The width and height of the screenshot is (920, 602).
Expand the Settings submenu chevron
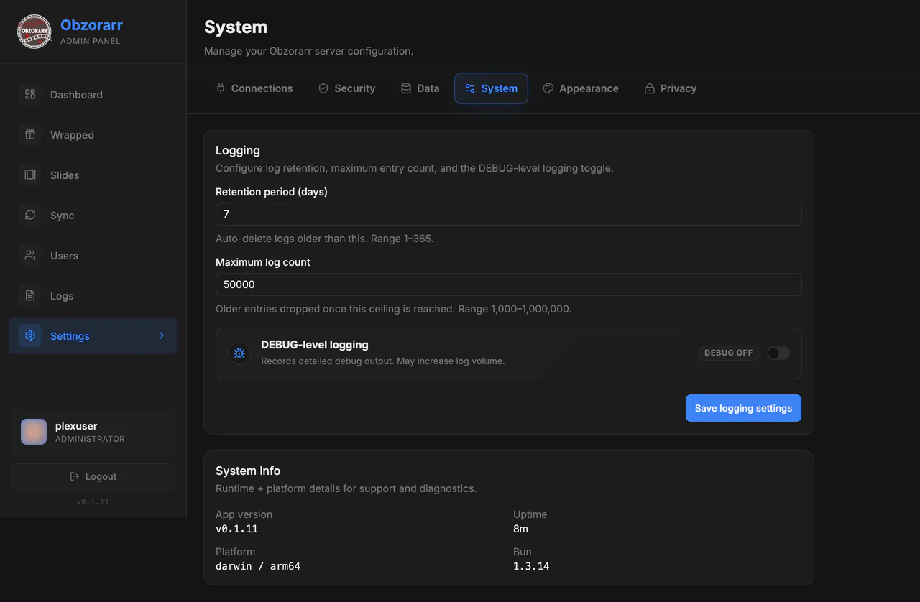[162, 335]
